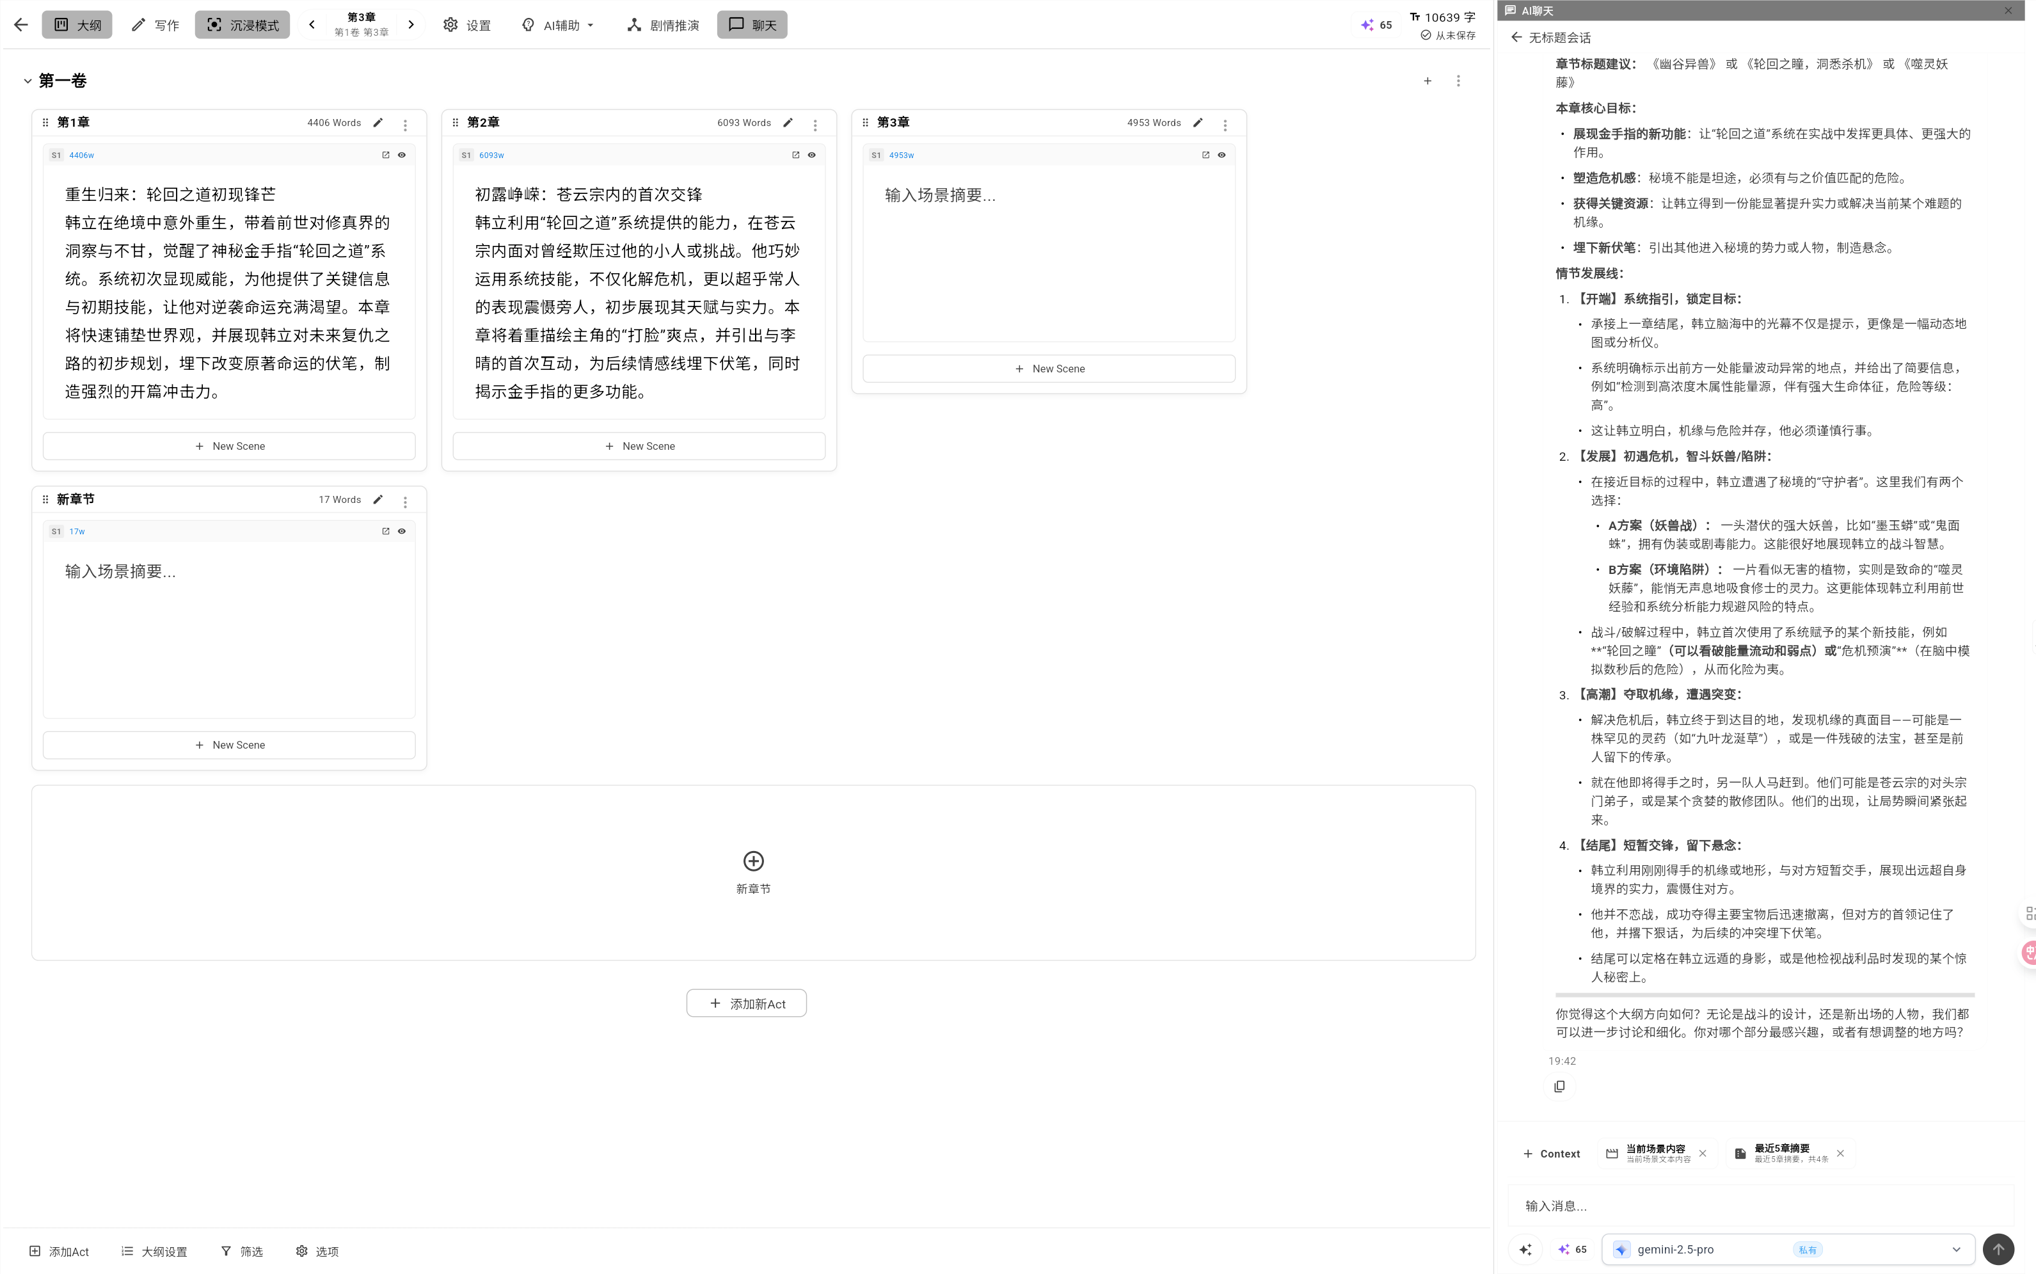The width and height of the screenshot is (2036, 1274).
Task: Toggle visibility of the 第3章 scene
Action: (x=1221, y=155)
